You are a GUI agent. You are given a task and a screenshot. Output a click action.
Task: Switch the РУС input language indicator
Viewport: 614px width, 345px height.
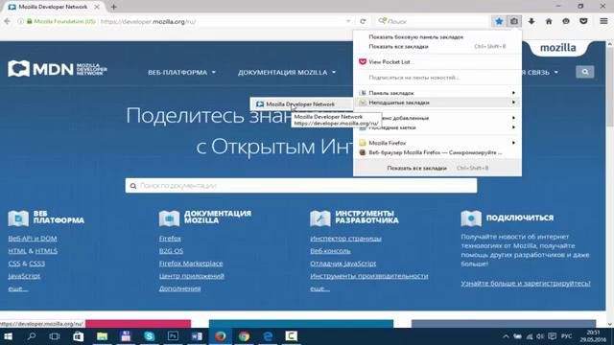click(567, 336)
